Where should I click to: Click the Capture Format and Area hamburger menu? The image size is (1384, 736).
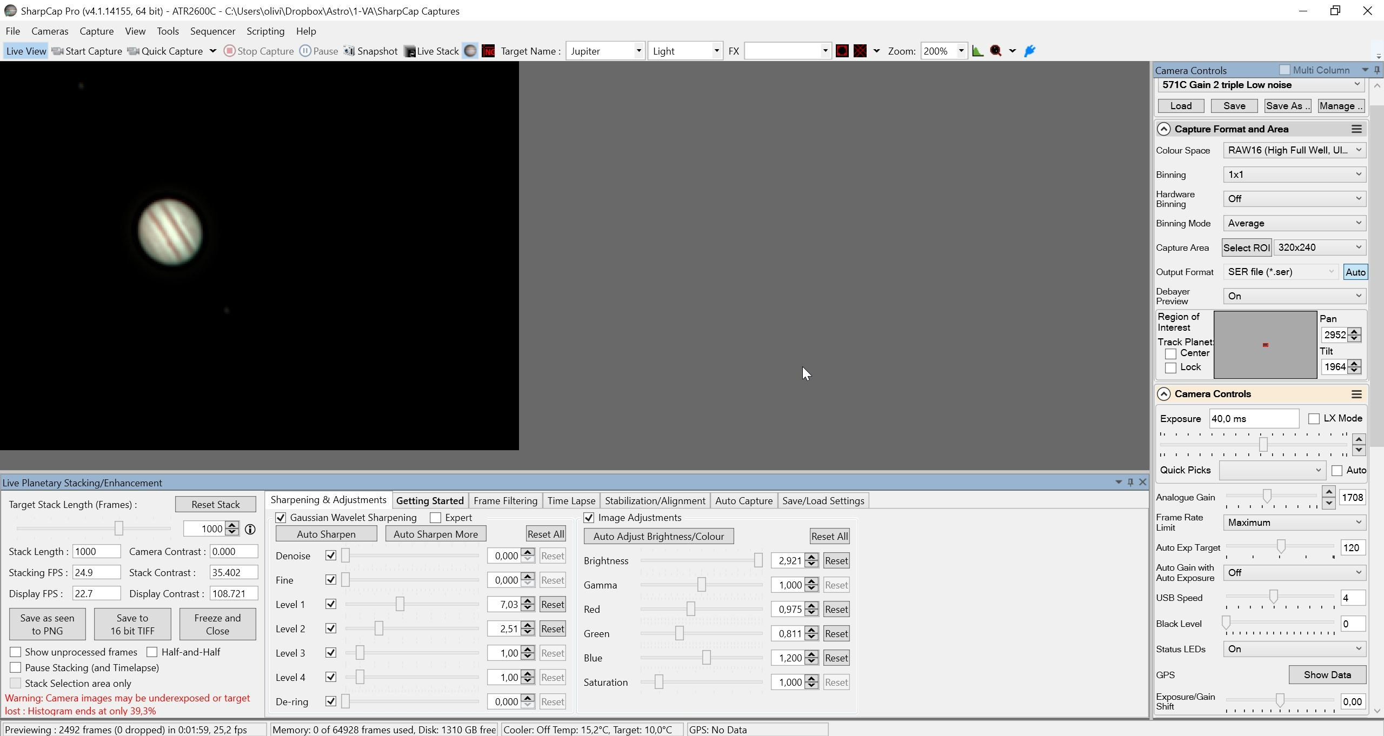click(1356, 129)
